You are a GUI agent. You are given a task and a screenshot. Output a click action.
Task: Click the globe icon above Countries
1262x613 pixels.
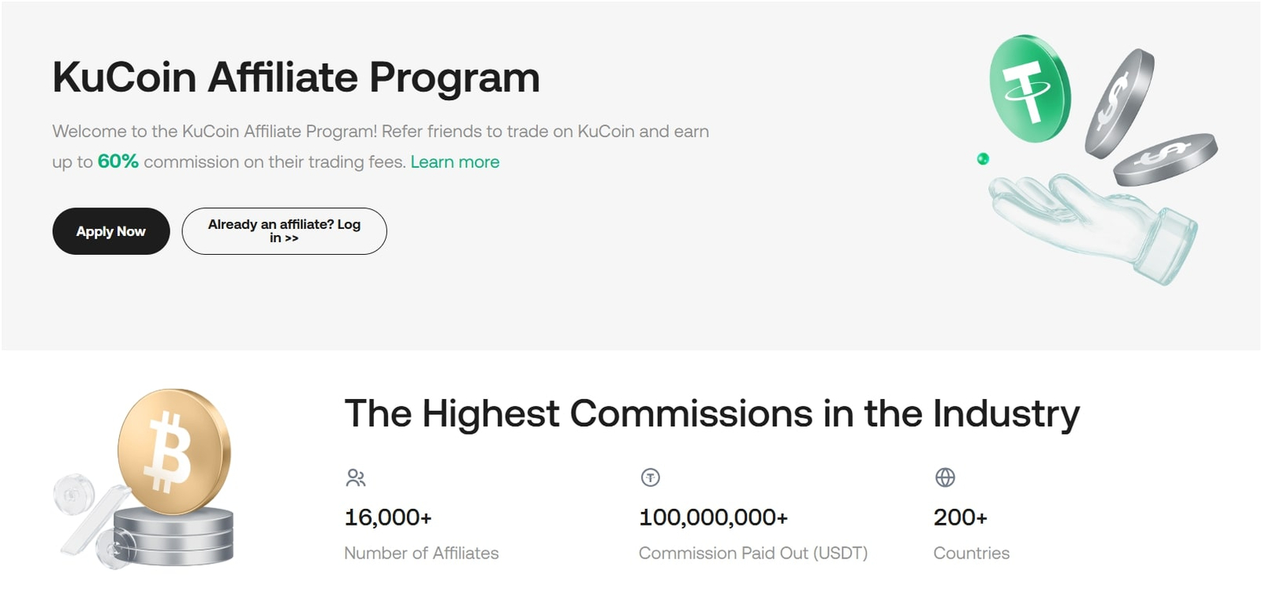[x=945, y=477]
